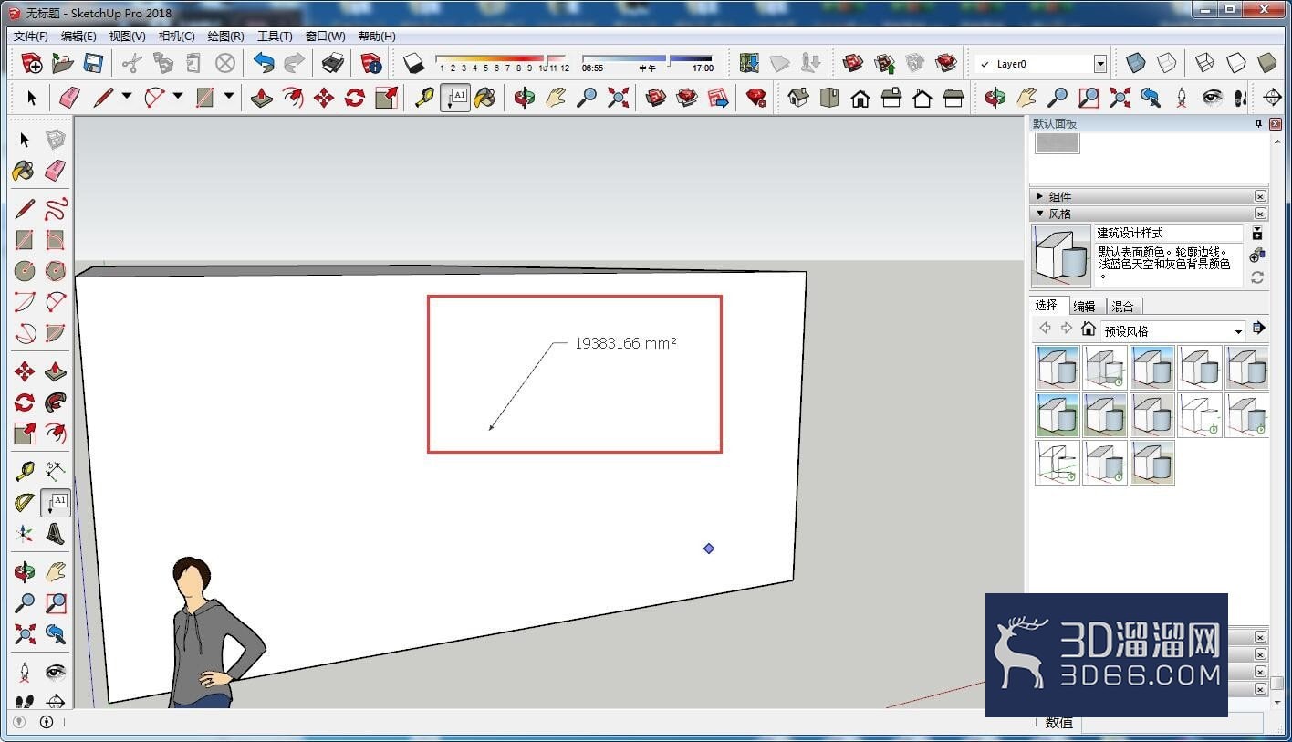Open the 绘图(R) menu
1292x742 pixels.
coord(225,37)
